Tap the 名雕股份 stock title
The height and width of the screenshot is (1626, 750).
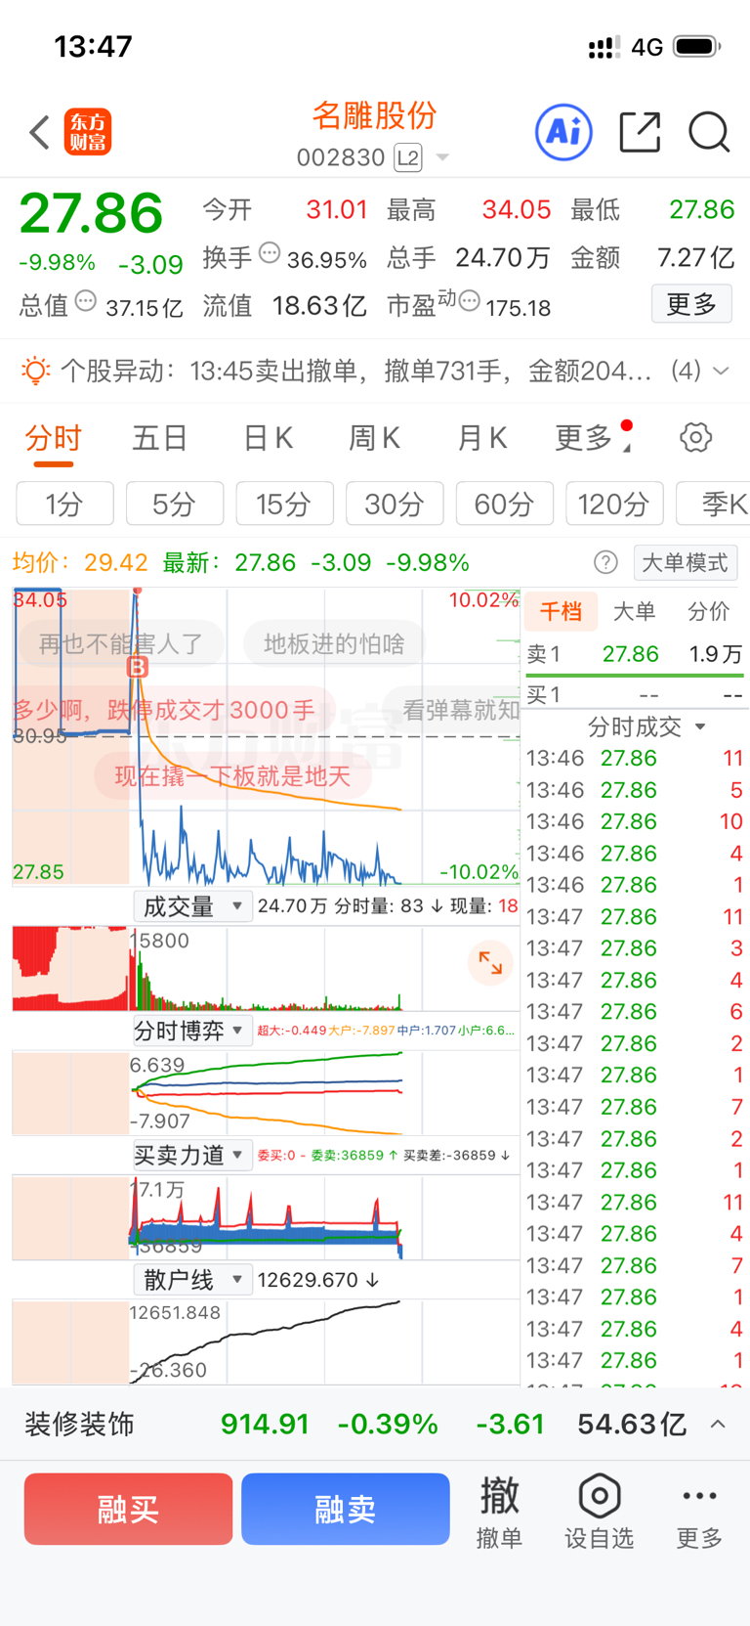[374, 115]
